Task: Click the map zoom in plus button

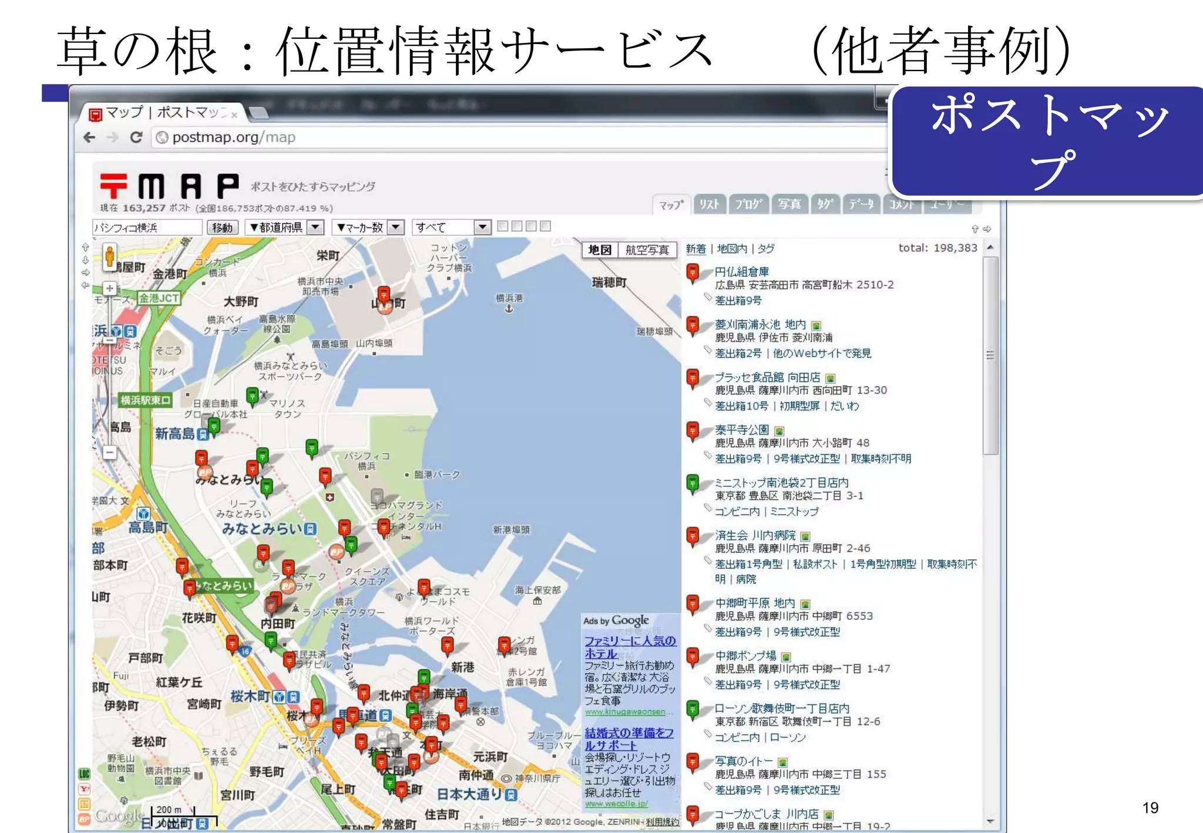Action: click(109, 288)
